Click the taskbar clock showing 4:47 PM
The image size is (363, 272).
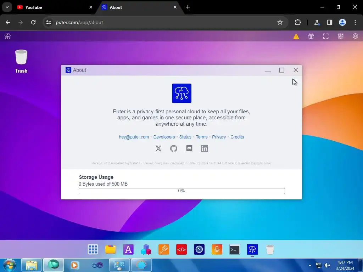(345, 265)
